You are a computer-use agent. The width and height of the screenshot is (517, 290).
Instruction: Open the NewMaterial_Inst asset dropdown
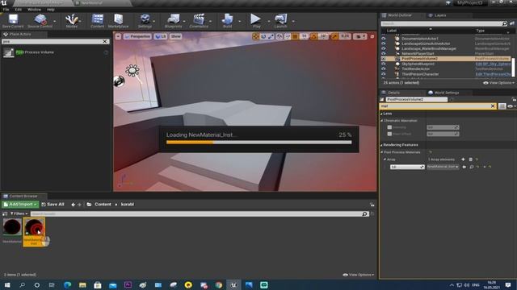pos(443,167)
